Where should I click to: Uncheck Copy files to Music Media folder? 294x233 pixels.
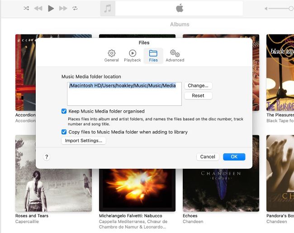click(64, 132)
